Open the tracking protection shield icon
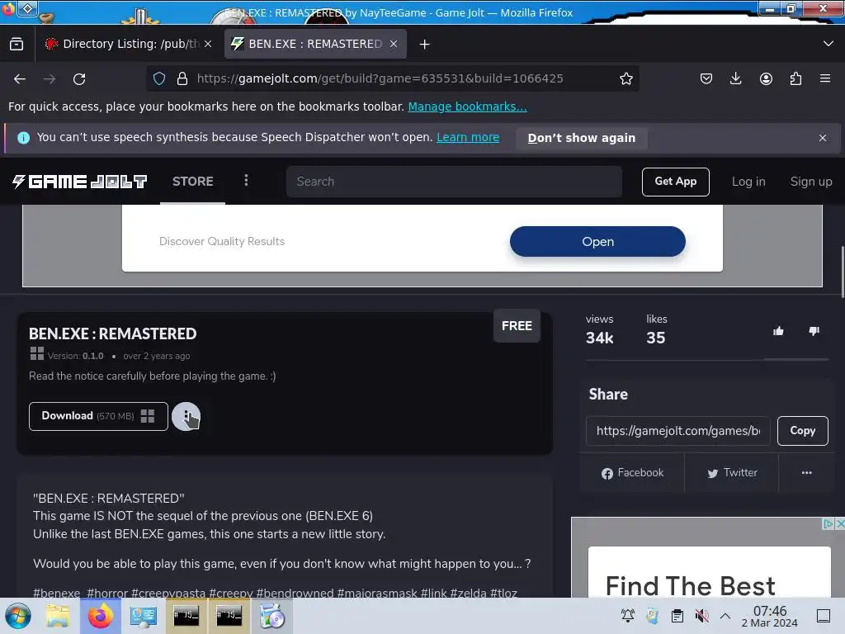The image size is (845, 634). [159, 78]
